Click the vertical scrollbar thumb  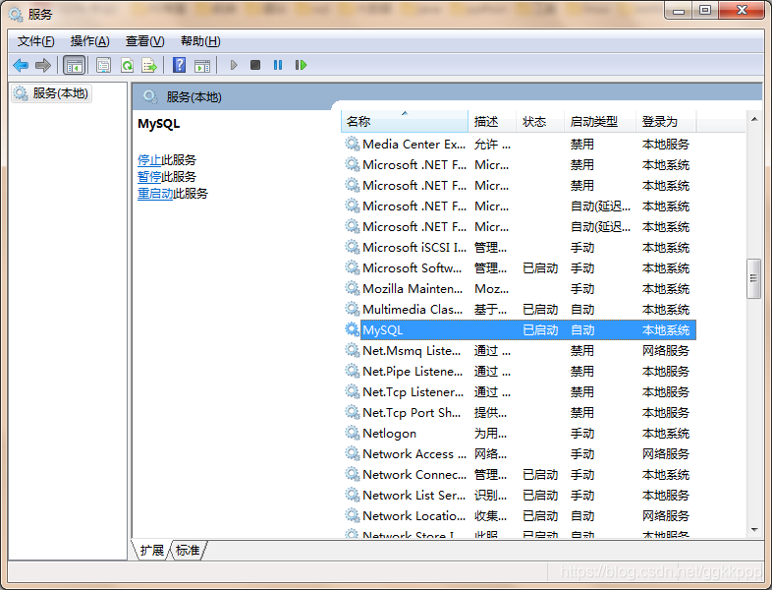click(x=753, y=278)
